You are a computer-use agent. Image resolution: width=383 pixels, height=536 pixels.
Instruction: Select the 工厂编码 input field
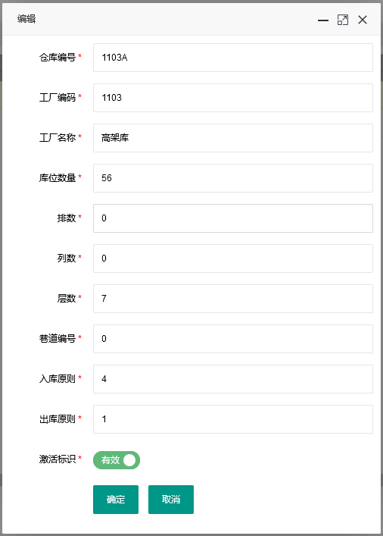pos(233,98)
